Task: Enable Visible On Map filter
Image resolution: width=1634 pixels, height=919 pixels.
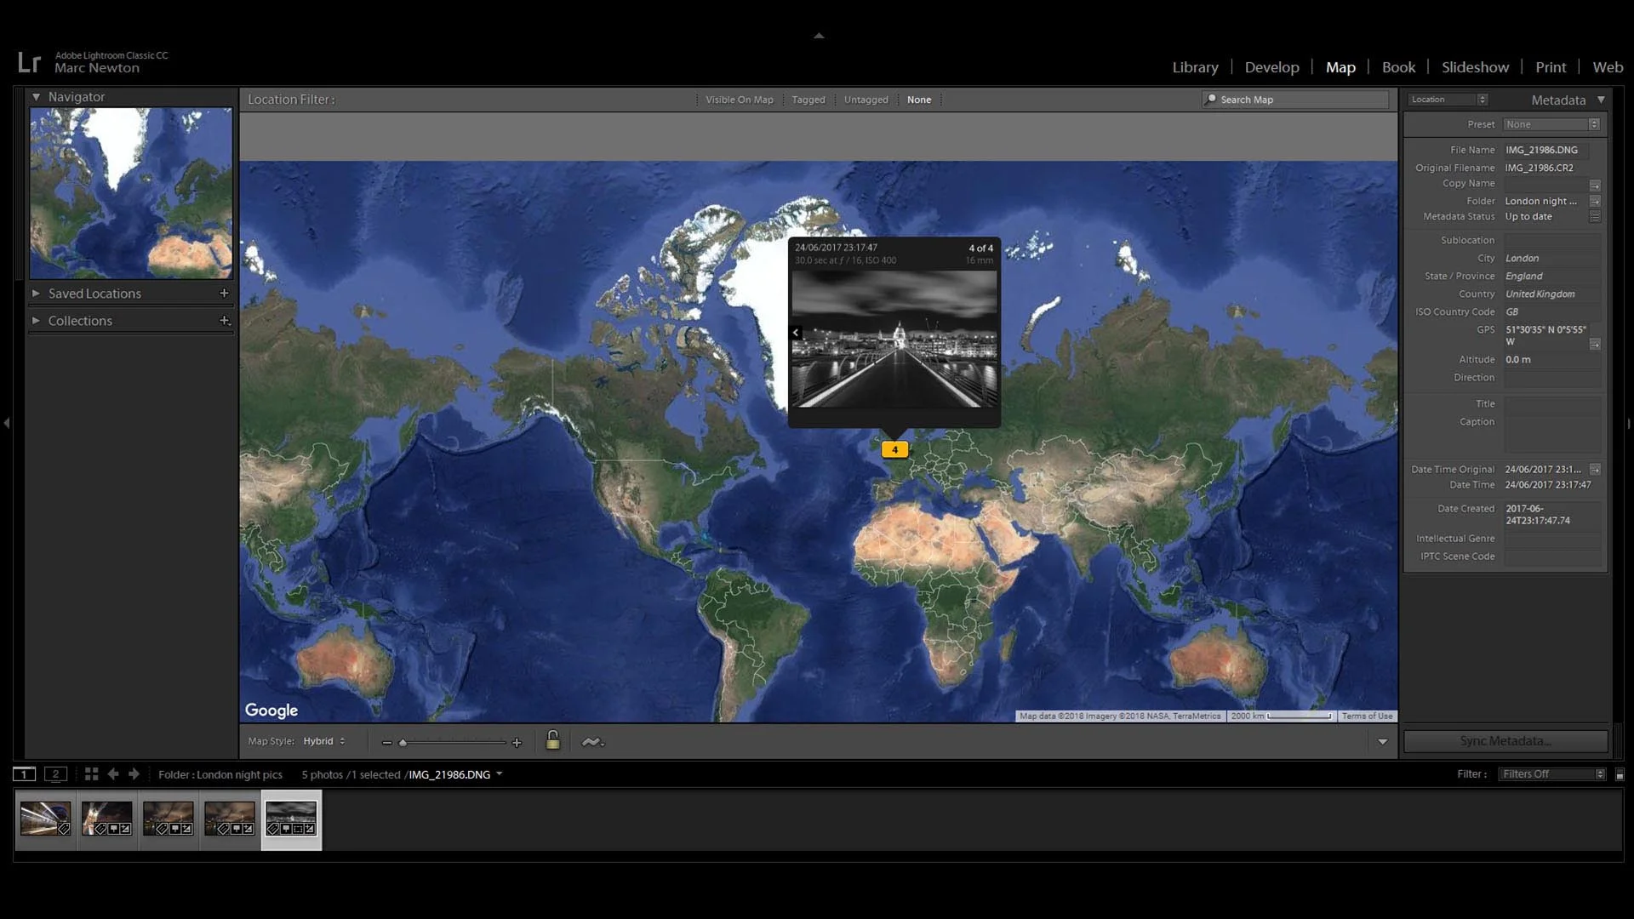Action: pos(739,100)
